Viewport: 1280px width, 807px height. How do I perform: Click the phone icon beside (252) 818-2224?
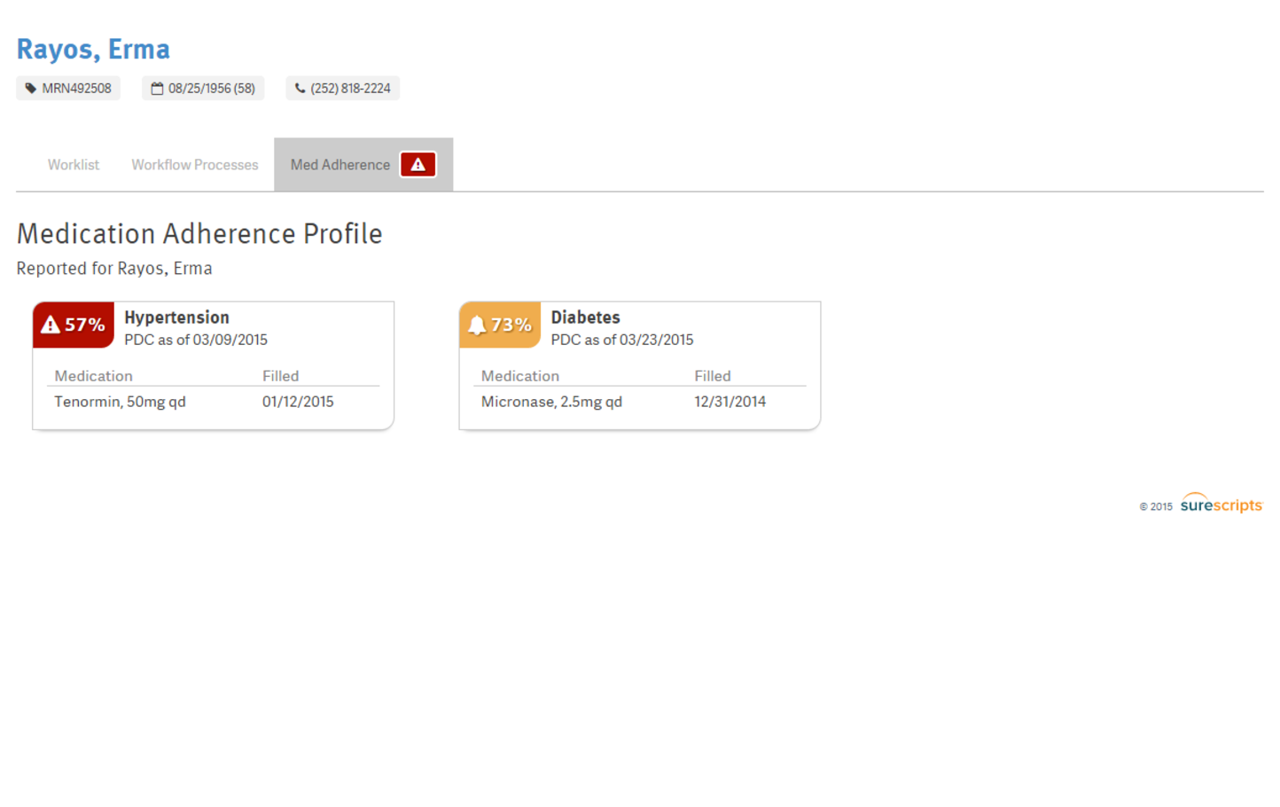299,88
